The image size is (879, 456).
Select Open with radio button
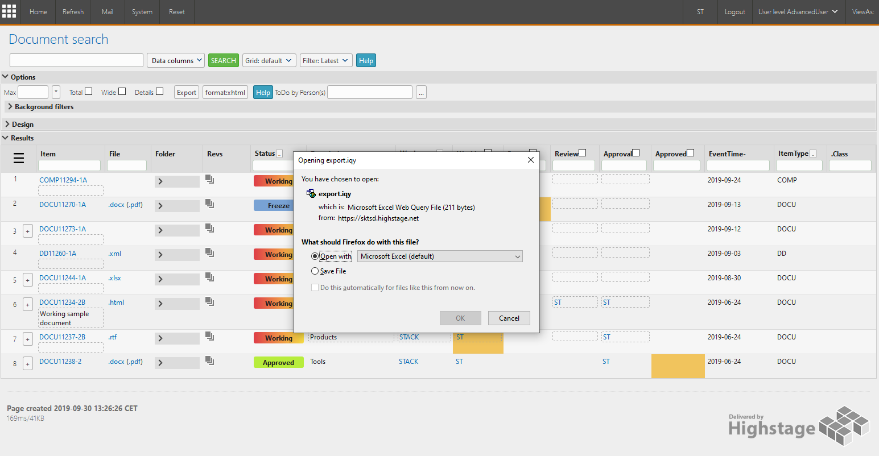tap(315, 256)
